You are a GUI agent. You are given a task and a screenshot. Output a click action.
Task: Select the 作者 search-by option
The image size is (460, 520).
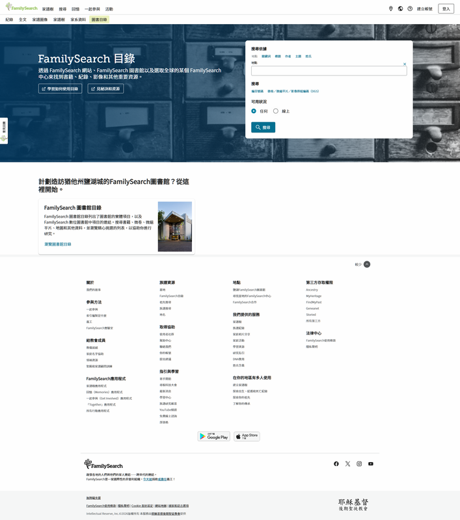coord(288,57)
